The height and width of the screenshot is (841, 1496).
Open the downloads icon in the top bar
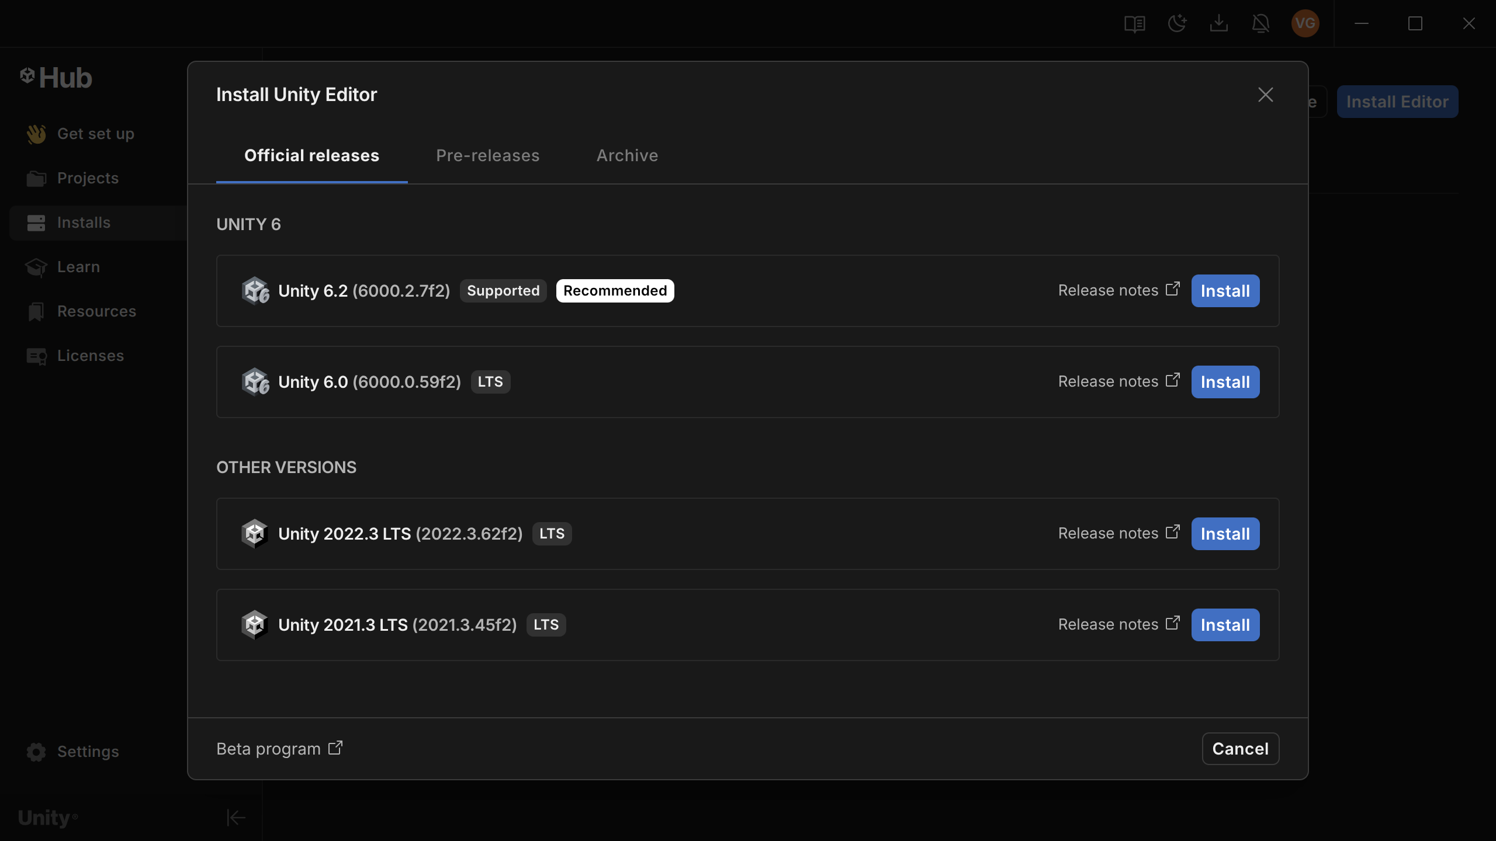pyautogui.click(x=1218, y=23)
